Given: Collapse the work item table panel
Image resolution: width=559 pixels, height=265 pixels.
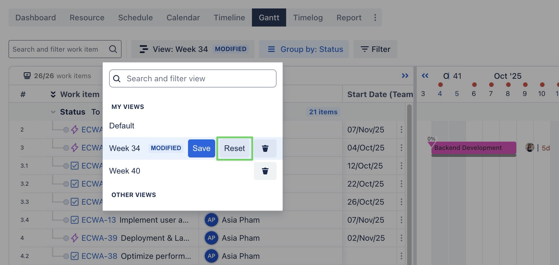Looking at the screenshot, I should (x=405, y=76).
